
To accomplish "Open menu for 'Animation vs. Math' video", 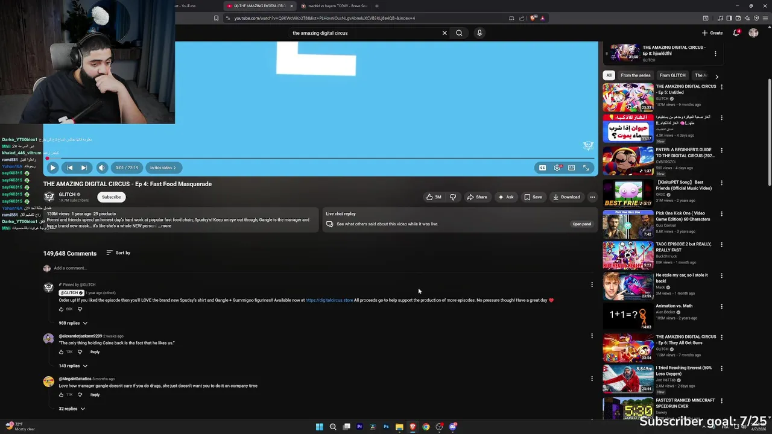I will [721, 306].
